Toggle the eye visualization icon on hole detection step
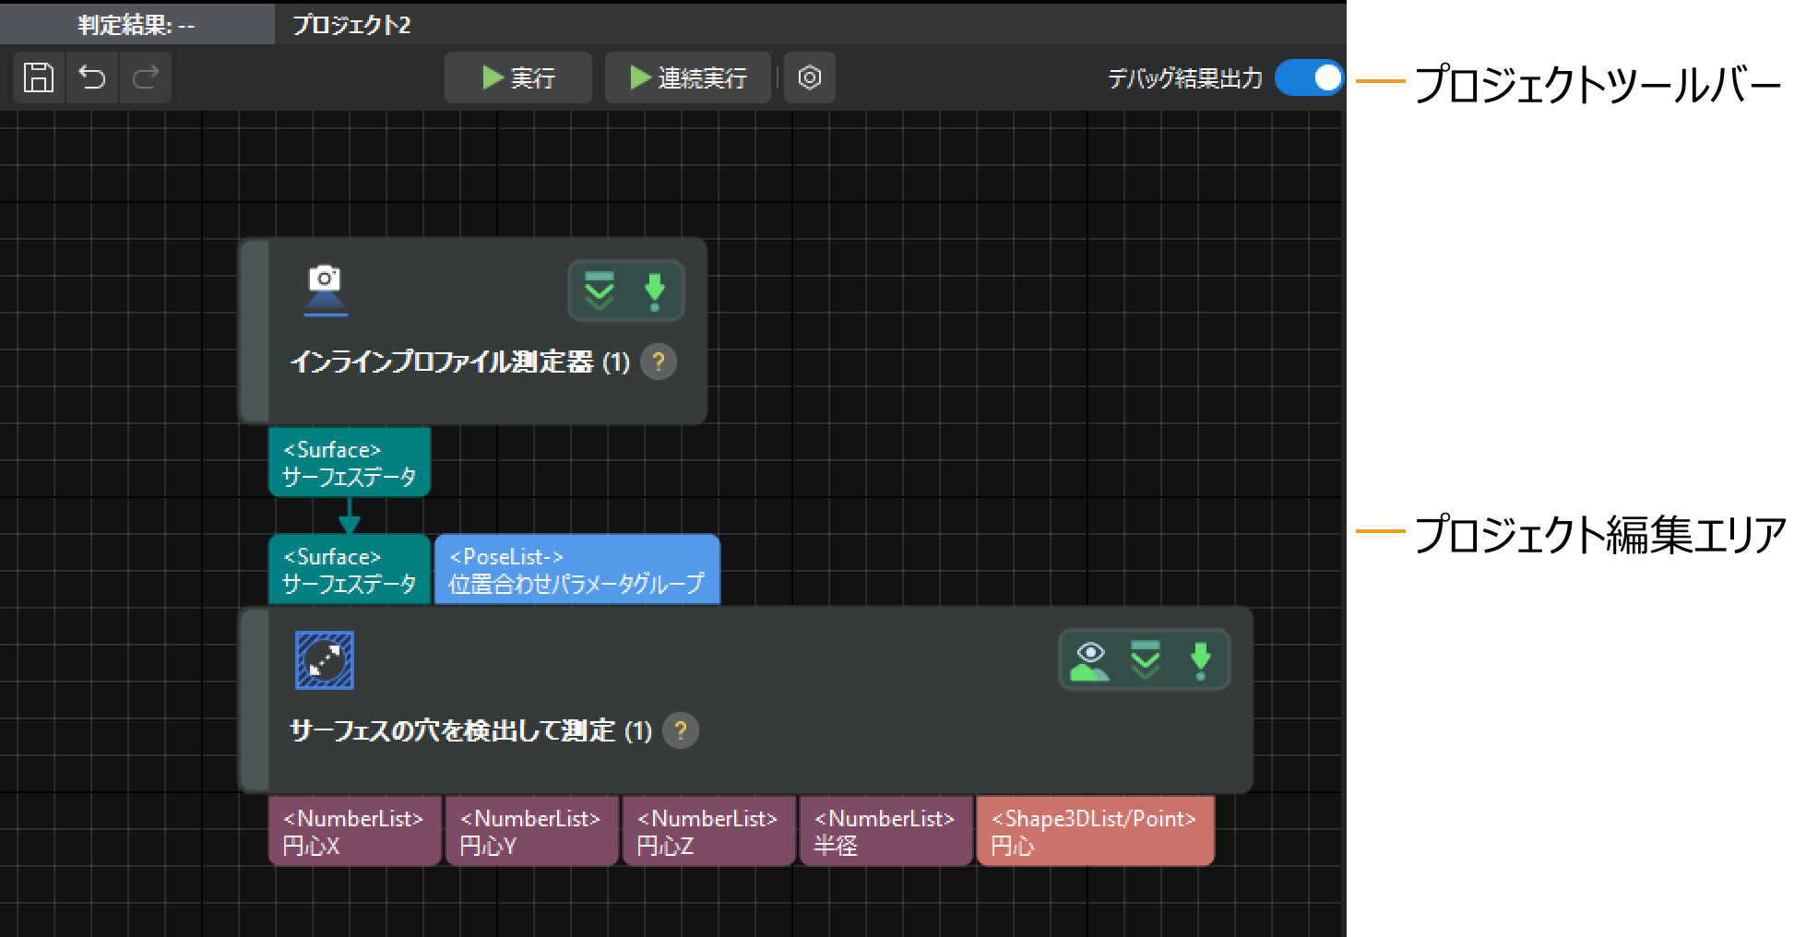This screenshot has width=1806, height=937. (x=1090, y=660)
